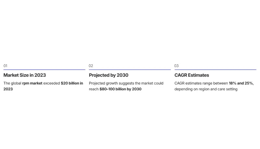Click the bold "$80–100 billion by 2030" text
Screen dimensions: 260x149
tap(120, 89)
